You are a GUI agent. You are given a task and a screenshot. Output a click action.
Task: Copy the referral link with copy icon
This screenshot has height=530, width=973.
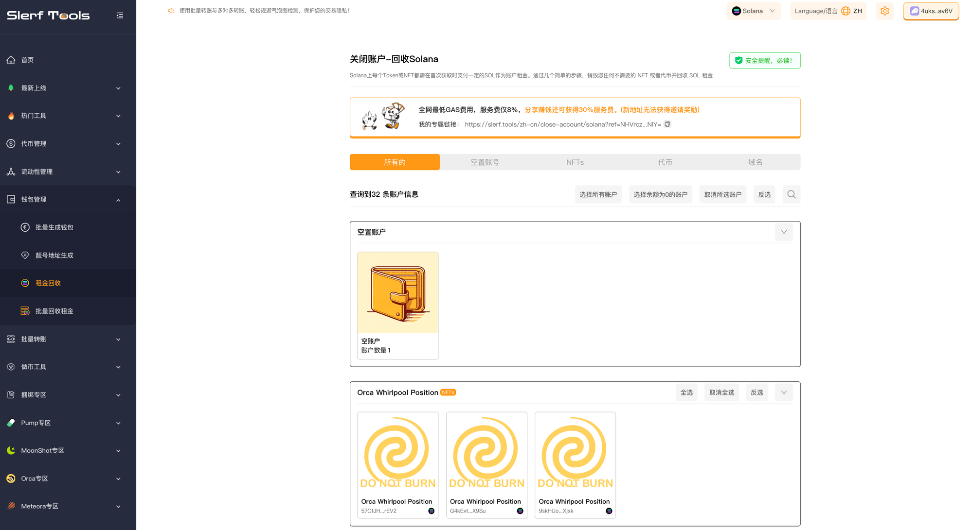point(667,124)
